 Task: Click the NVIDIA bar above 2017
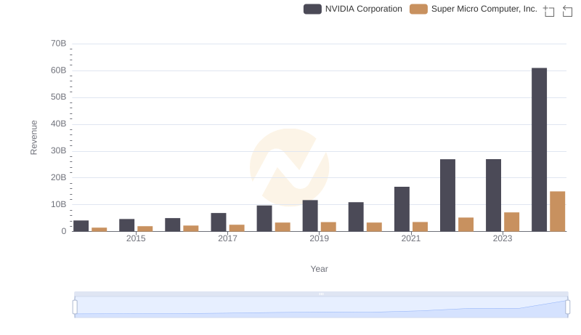click(x=219, y=222)
